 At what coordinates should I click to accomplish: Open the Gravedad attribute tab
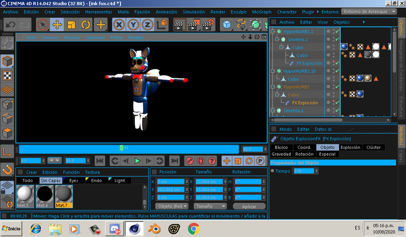tap(281, 154)
